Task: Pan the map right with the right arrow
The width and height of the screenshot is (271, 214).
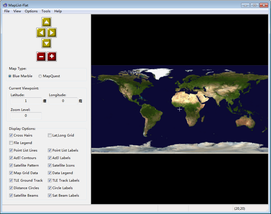Action: tap(51, 32)
